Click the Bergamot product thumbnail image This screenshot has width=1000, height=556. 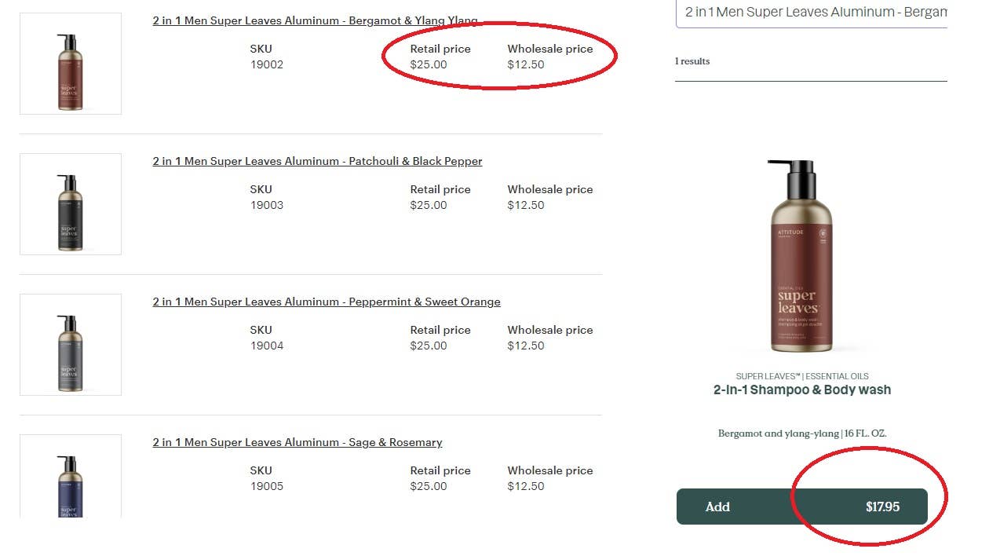(x=71, y=64)
